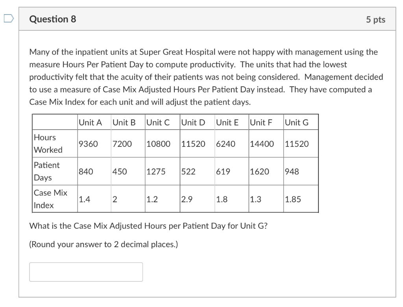Click the Hours Worked row label
The width and height of the screenshot is (403, 307).
click(48, 144)
